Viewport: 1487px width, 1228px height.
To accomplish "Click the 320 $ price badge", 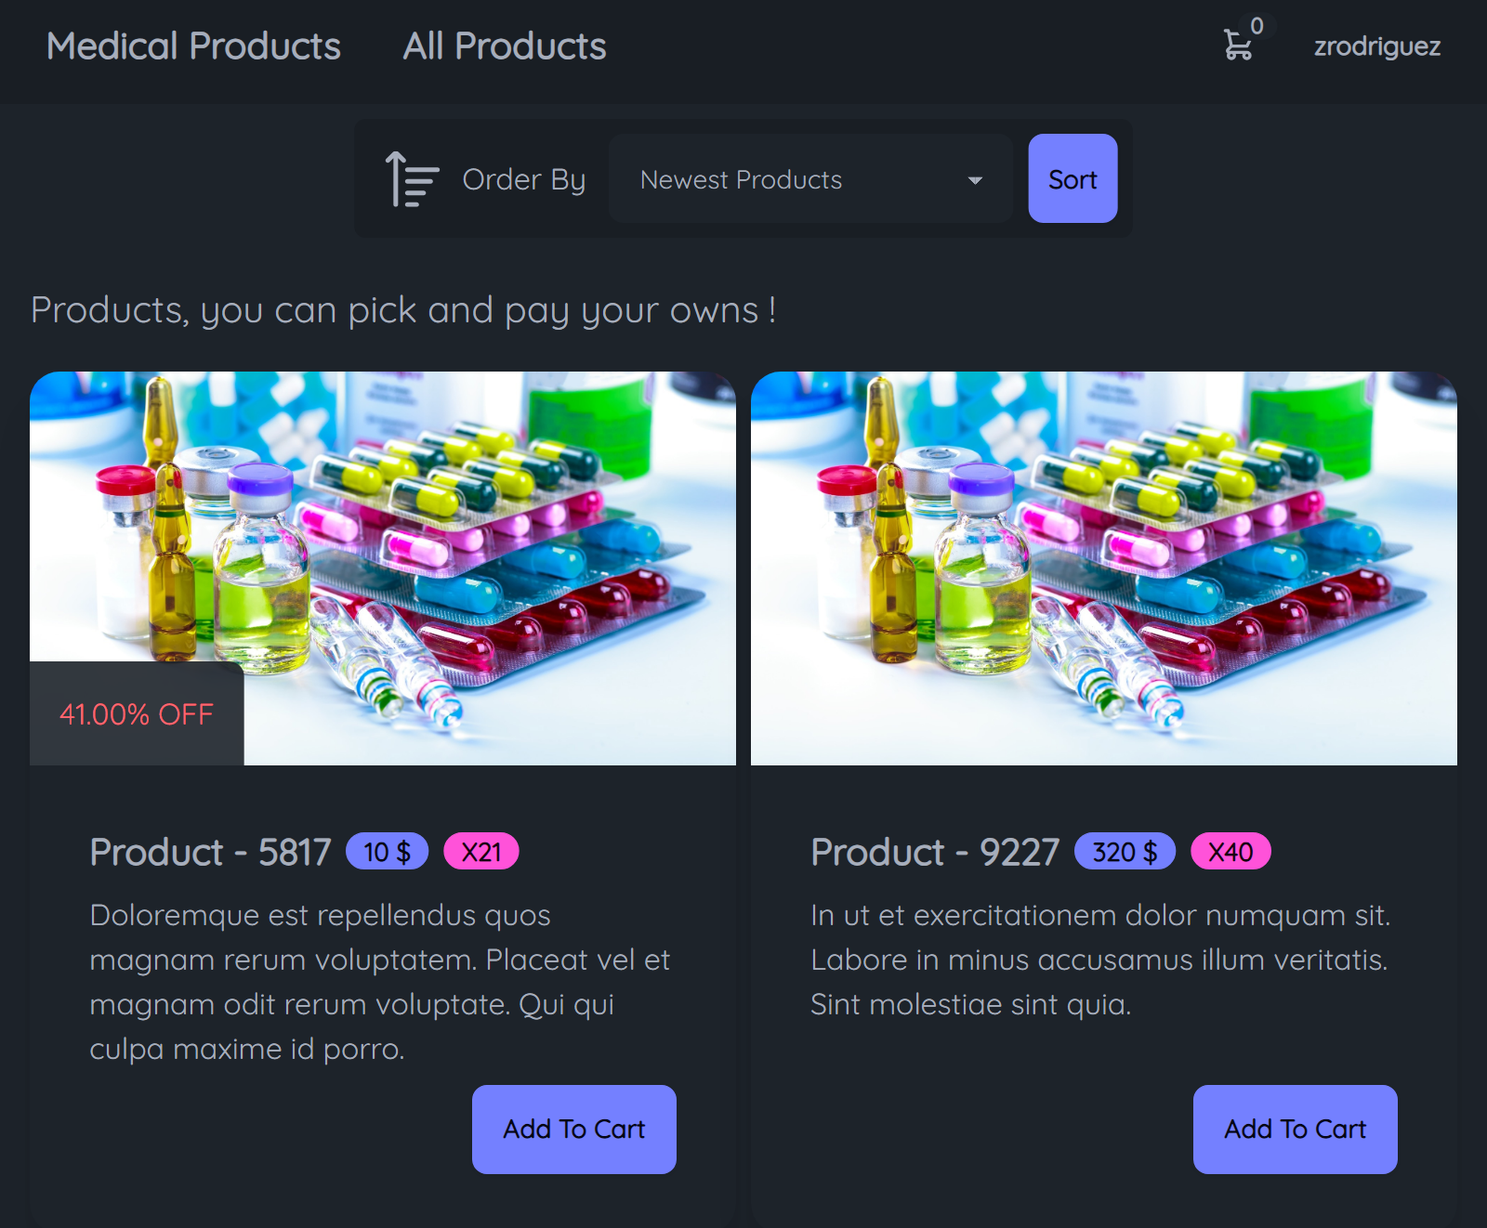I will (x=1125, y=852).
